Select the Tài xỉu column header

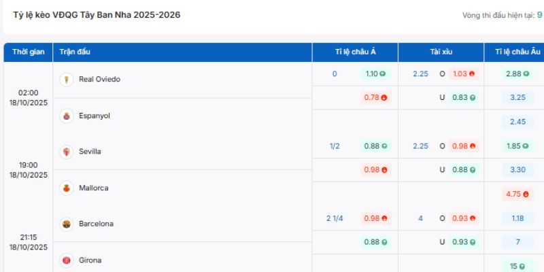click(441, 52)
